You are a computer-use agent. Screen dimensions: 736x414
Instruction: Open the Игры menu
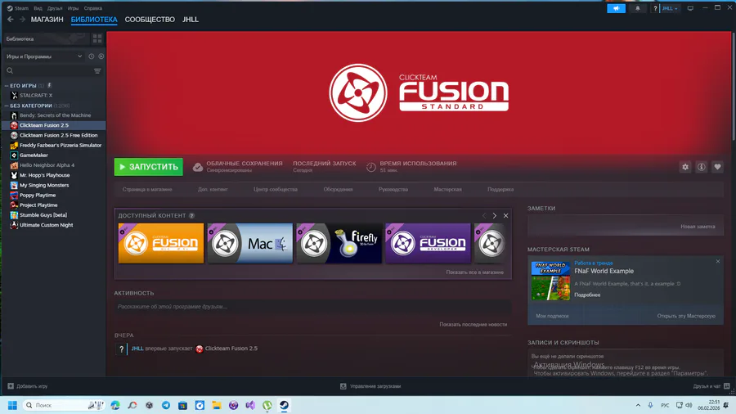tap(74, 8)
